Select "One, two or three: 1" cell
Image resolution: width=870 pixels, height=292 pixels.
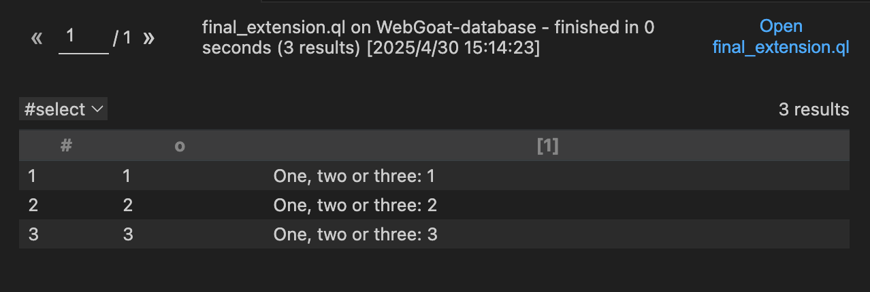point(354,177)
